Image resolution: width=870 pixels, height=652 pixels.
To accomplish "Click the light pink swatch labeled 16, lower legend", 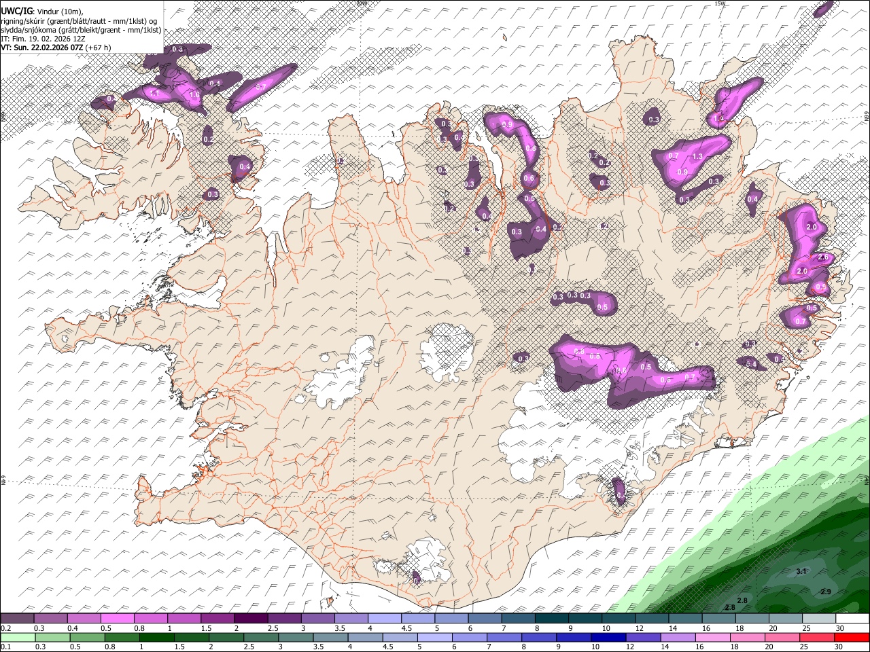I will click(x=712, y=637).
